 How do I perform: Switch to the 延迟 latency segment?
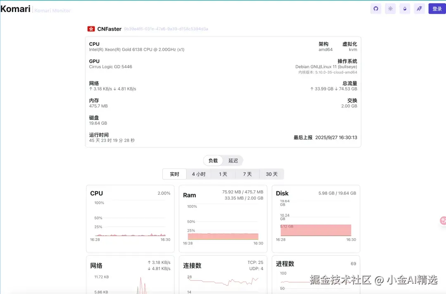tap(233, 161)
